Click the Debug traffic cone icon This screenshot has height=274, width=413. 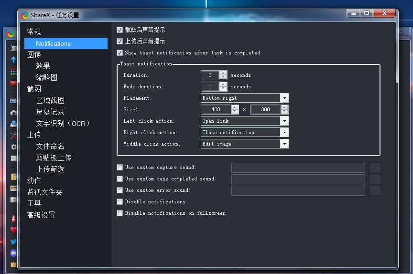(x=13, y=218)
